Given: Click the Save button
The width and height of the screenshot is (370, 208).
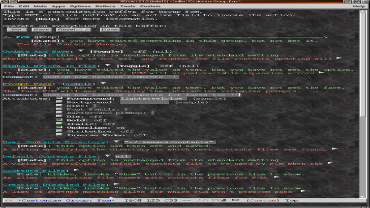Looking at the screenshot, I should tap(41, 30).
